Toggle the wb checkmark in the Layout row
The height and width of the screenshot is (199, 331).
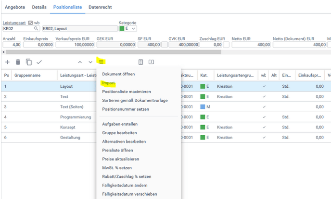[x=264, y=86]
